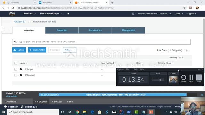Click the pin shortcut icon in AWS navbar

coord(68,13)
